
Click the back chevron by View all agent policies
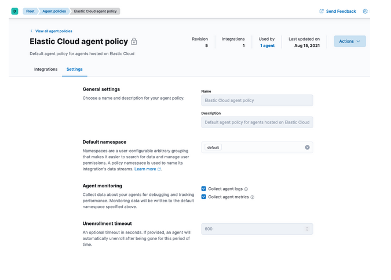point(31,31)
